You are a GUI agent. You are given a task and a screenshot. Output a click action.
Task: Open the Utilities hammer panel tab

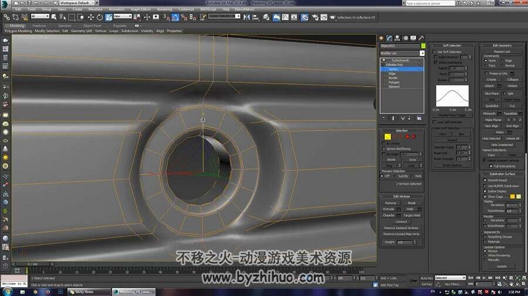(x=421, y=38)
